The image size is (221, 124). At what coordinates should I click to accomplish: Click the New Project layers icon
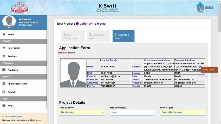point(4,48)
